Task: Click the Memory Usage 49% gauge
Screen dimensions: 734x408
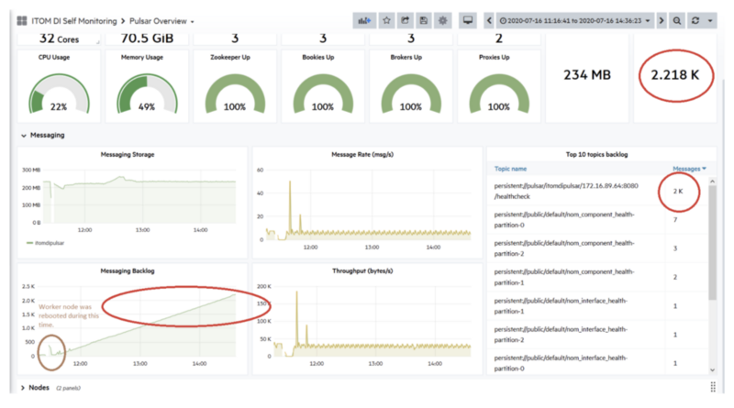Action: tap(147, 94)
